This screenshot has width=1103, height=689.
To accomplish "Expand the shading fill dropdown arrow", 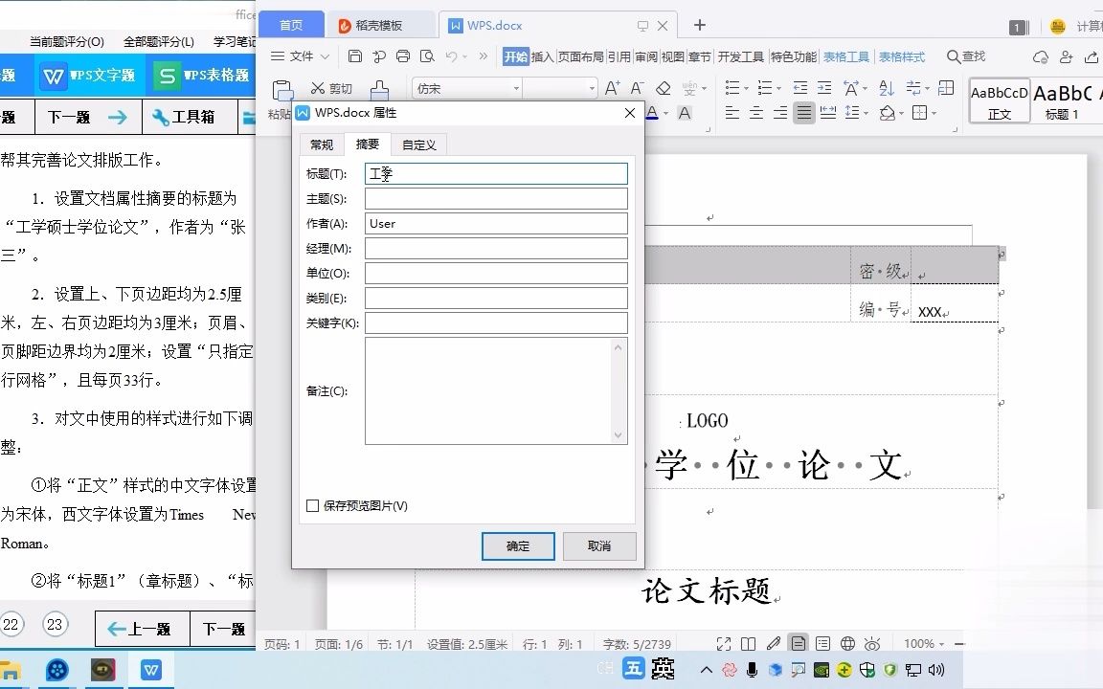I will tap(901, 113).
